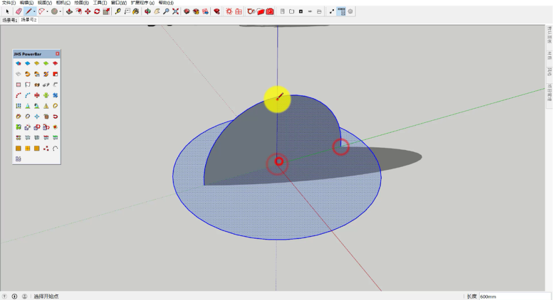This screenshot has height=300, width=554.
Task: Select the Text label tool
Action: [x=127, y=12]
